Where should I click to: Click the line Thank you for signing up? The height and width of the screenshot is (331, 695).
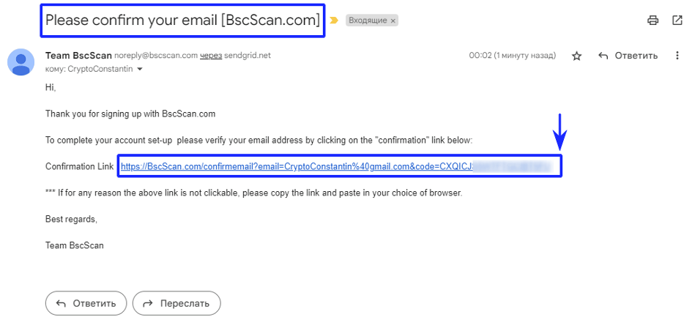130,114
